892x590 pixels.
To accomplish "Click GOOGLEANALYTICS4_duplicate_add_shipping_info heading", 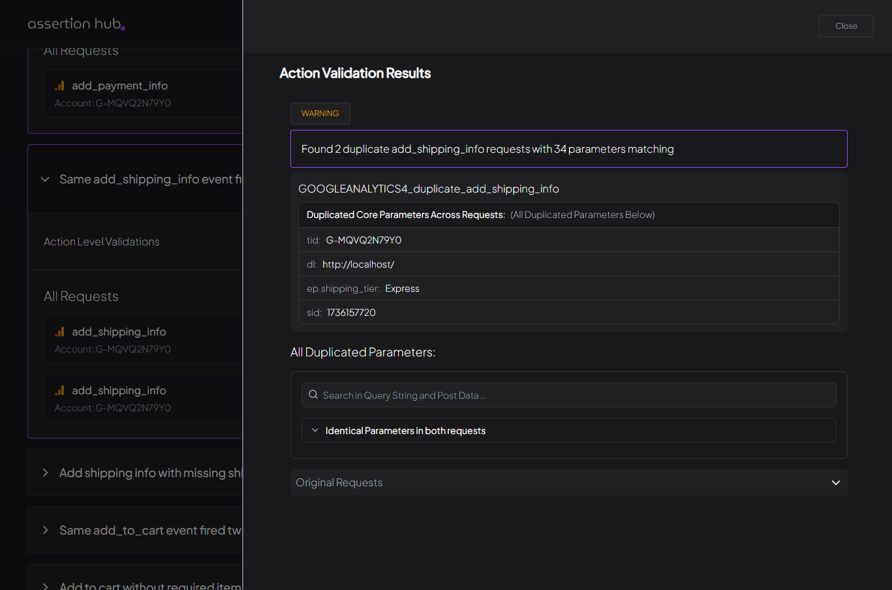I will [x=429, y=189].
